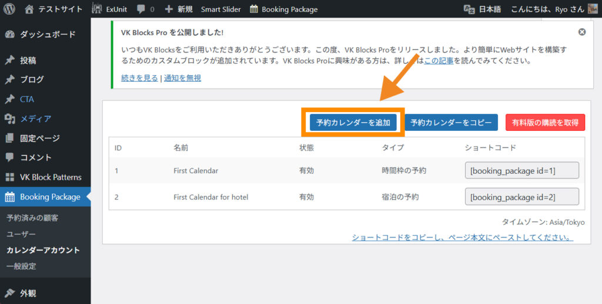Click the ExUnit icon in admin bar
The image size is (602, 304).
(98, 9)
